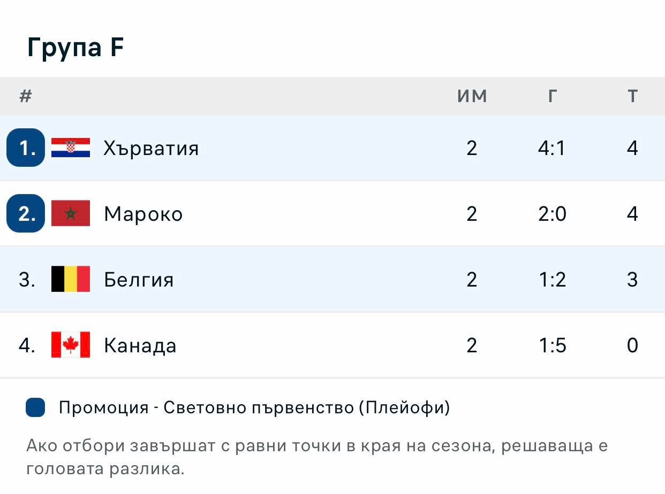This screenshot has height=494, width=665.
Task: Click the Morocco flag icon
Action: click(x=71, y=213)
